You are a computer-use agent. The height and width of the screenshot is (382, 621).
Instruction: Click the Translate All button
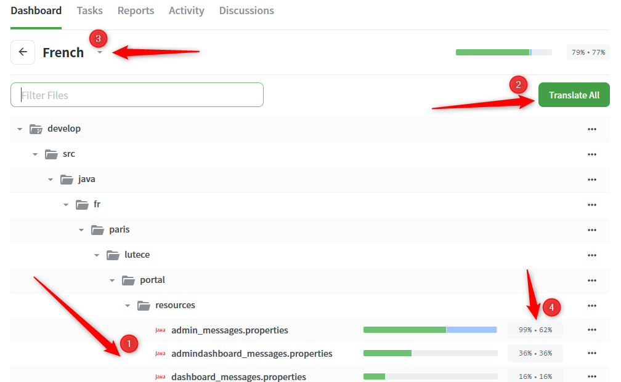574,95
